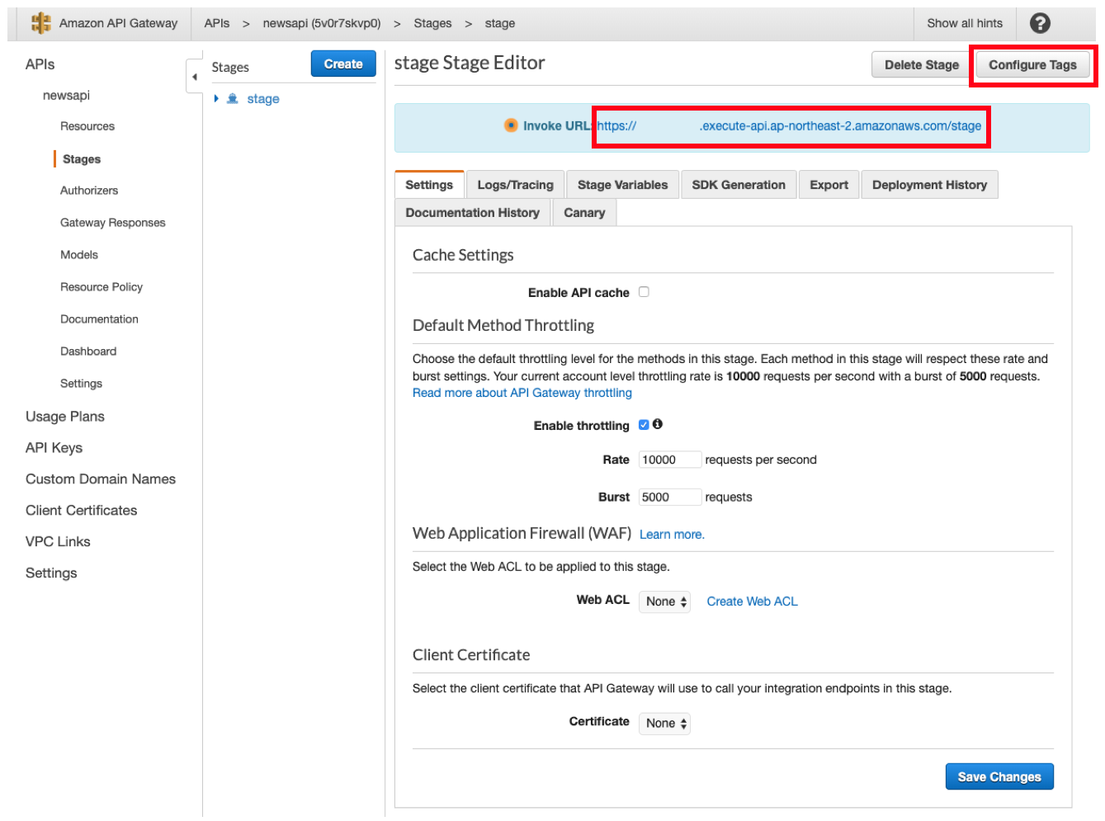Open Dashboard in sidebar
The image size is (1105, 821).
(88, 352)
